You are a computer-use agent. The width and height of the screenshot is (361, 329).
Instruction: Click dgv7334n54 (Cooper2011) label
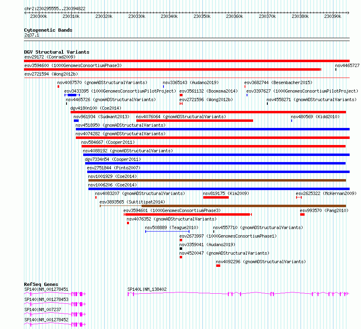[113, 159]
